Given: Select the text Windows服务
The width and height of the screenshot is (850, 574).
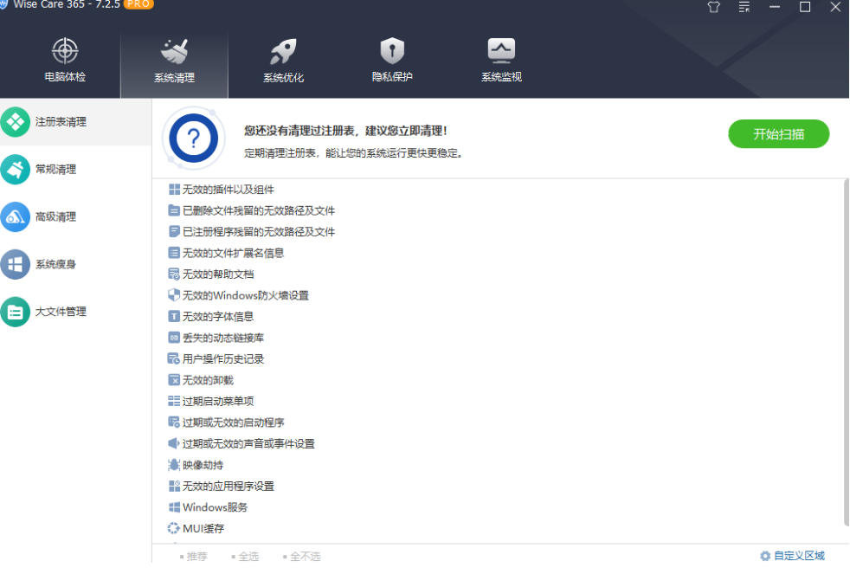Looking at the screenshot, I should click(x=216, y=507).
